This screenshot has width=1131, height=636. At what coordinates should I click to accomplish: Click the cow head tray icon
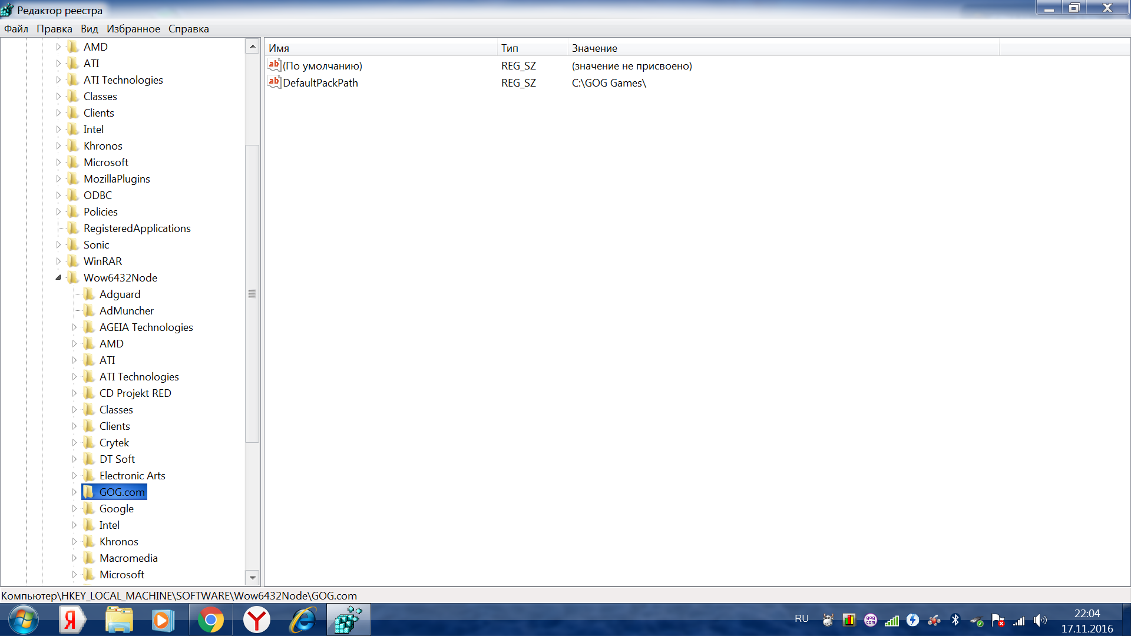(x=828, y=620)
